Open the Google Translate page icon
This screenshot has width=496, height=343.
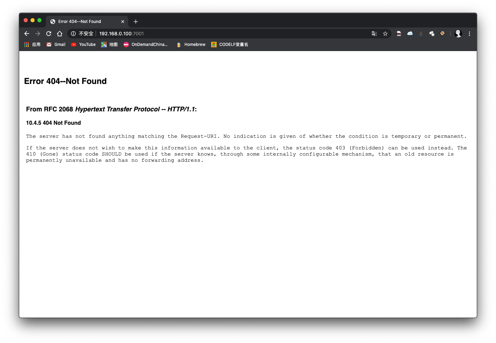[x=374, y=34]
